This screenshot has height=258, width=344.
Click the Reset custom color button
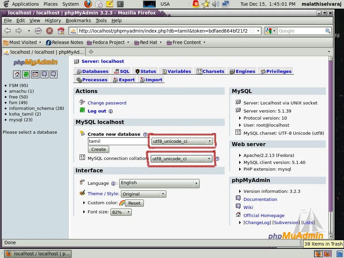134,203
